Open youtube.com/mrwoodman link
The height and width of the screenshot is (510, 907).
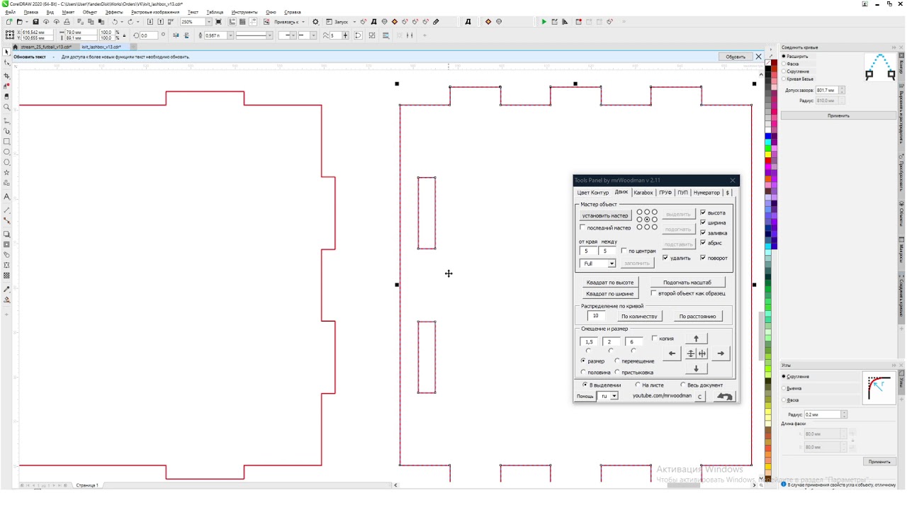click(x=662, y=396)
